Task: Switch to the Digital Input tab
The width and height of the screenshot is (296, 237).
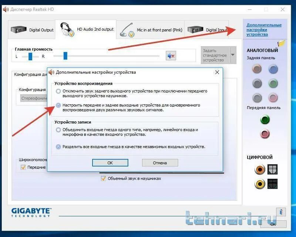Action: [206, 30]
